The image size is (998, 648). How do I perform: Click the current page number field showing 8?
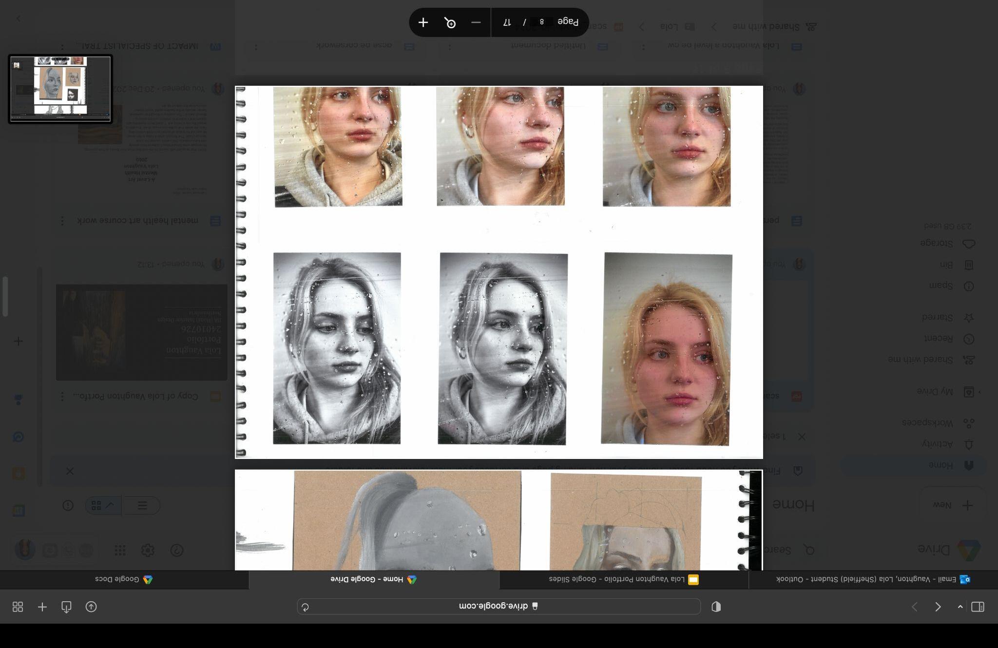tap(541, 22)
